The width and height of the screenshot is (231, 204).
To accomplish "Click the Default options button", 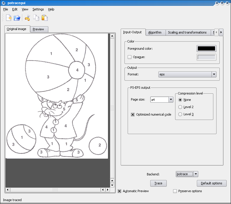I will coord(212,183).
